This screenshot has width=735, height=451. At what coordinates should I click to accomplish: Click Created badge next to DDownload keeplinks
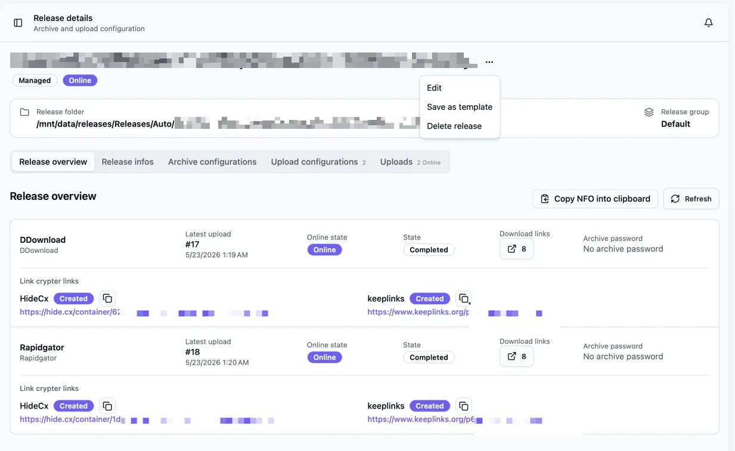point(430,298)
